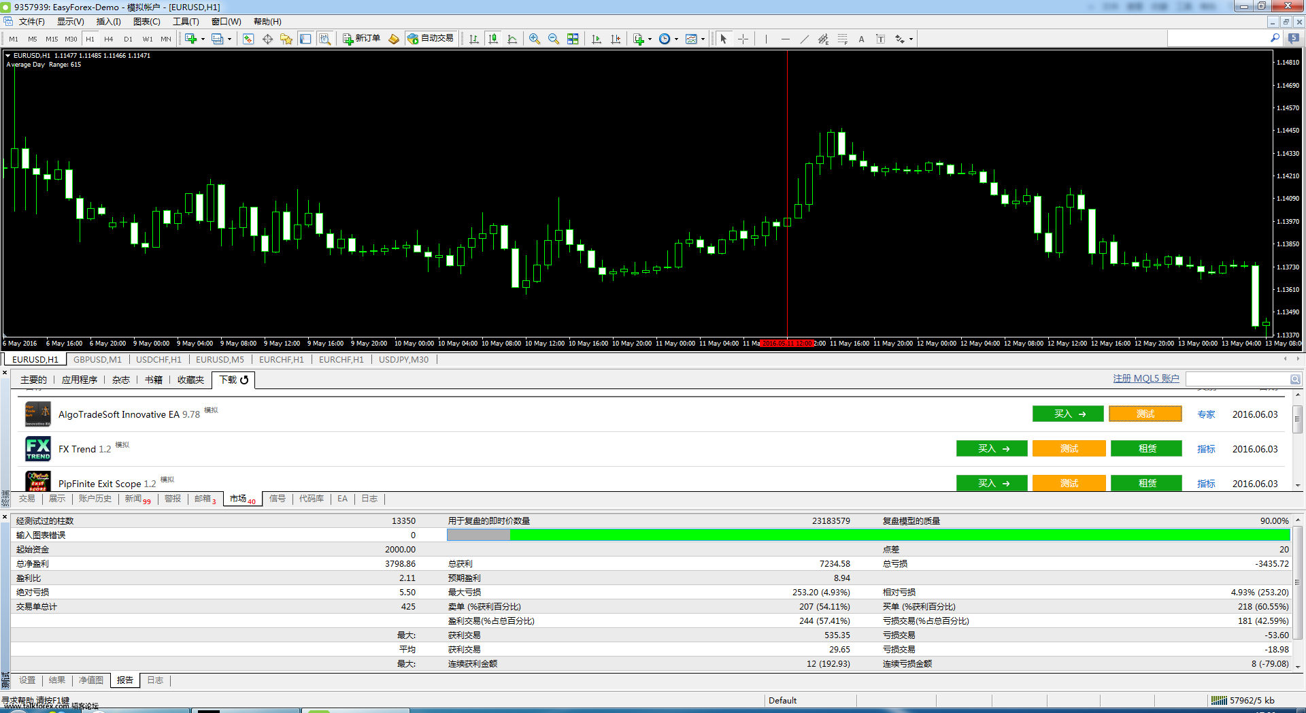Switch to M30 timeframe

71,39
